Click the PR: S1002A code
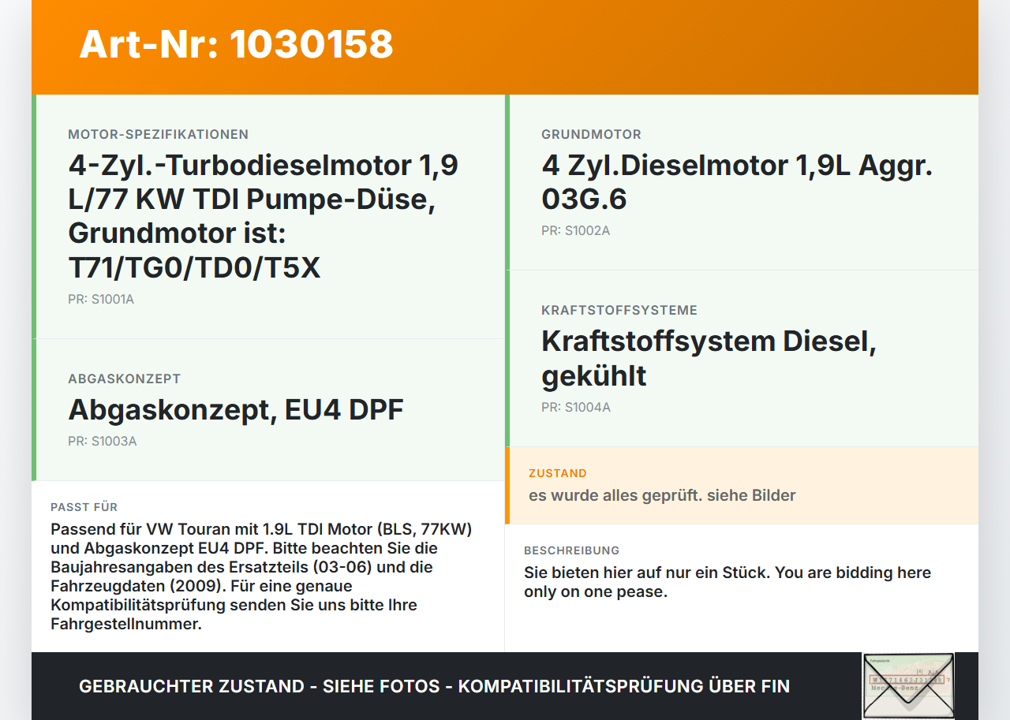 point(575,230)
